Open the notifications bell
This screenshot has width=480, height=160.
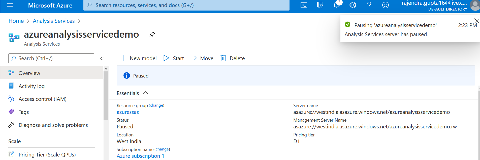pyautogui.click(x=336, y=5)
